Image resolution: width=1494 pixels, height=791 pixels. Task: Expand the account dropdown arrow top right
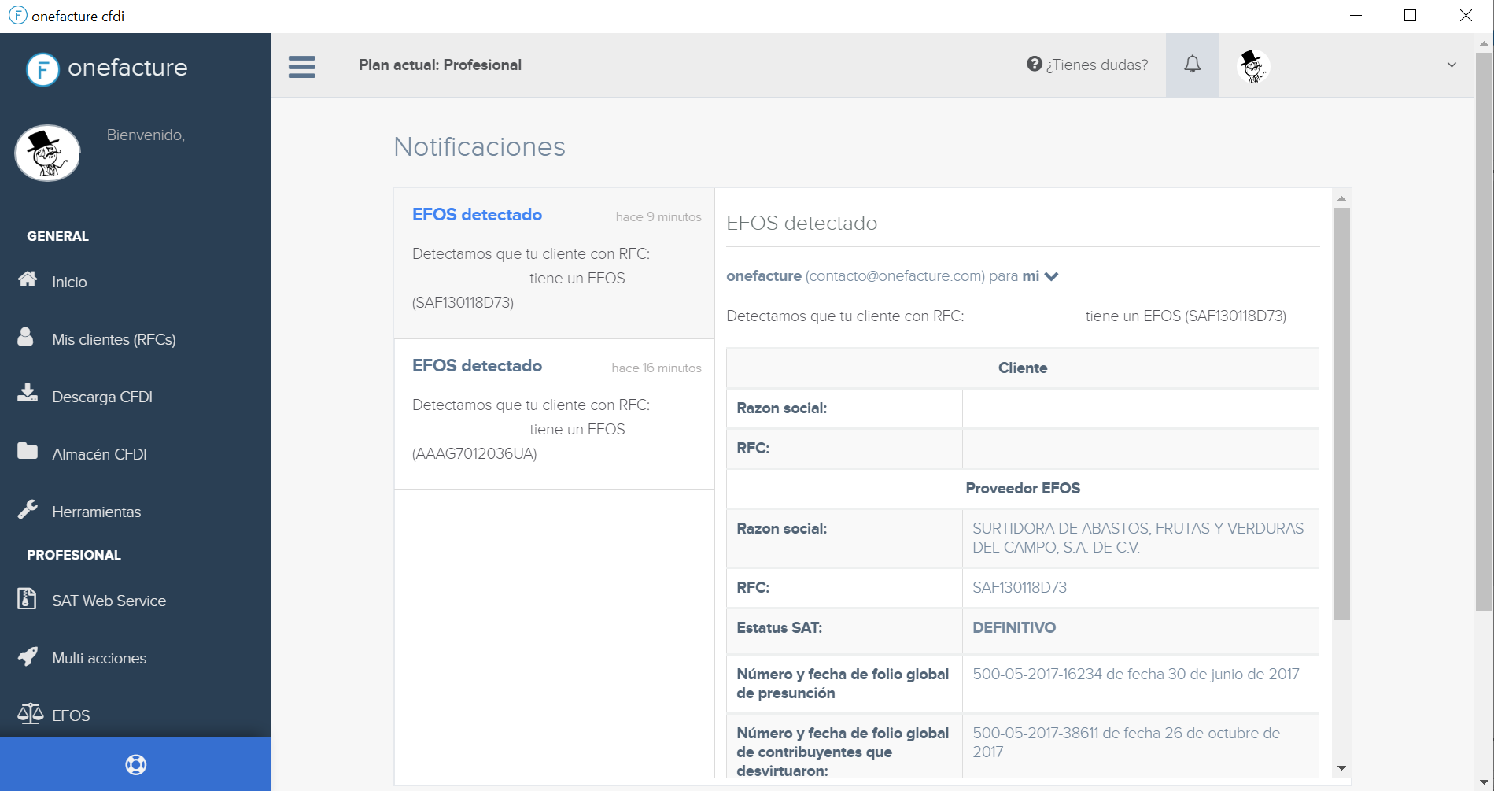tap(1450, 65)
